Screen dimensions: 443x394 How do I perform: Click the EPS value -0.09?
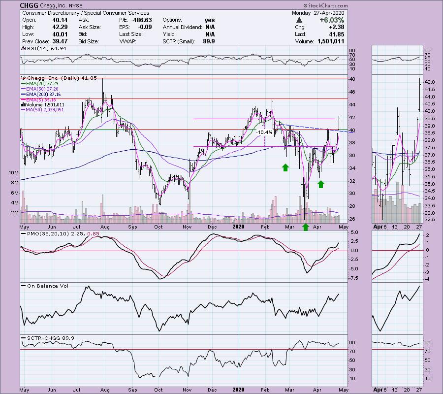click(x=144, y=27)
